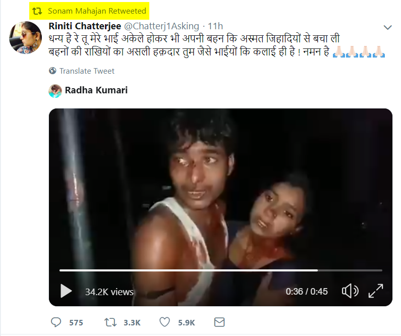
Task: Retweet using the retweet arrows icon
Action: [x=110, y=322]
